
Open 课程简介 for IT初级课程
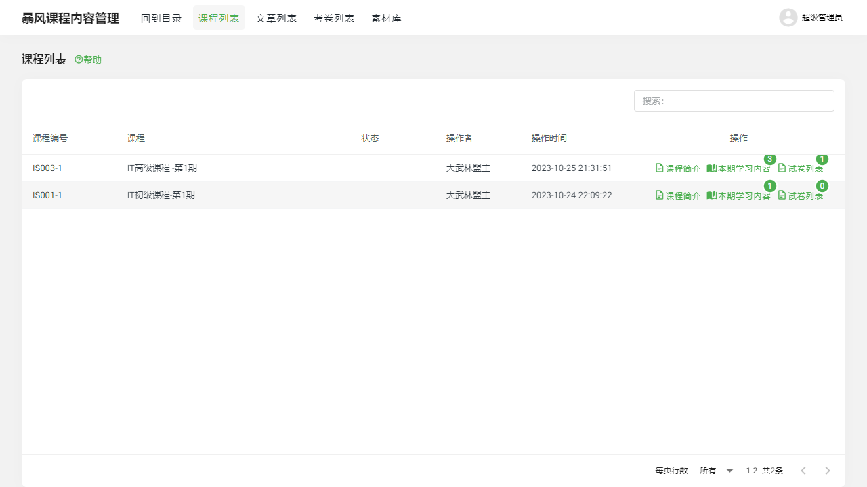click(678, 195)
